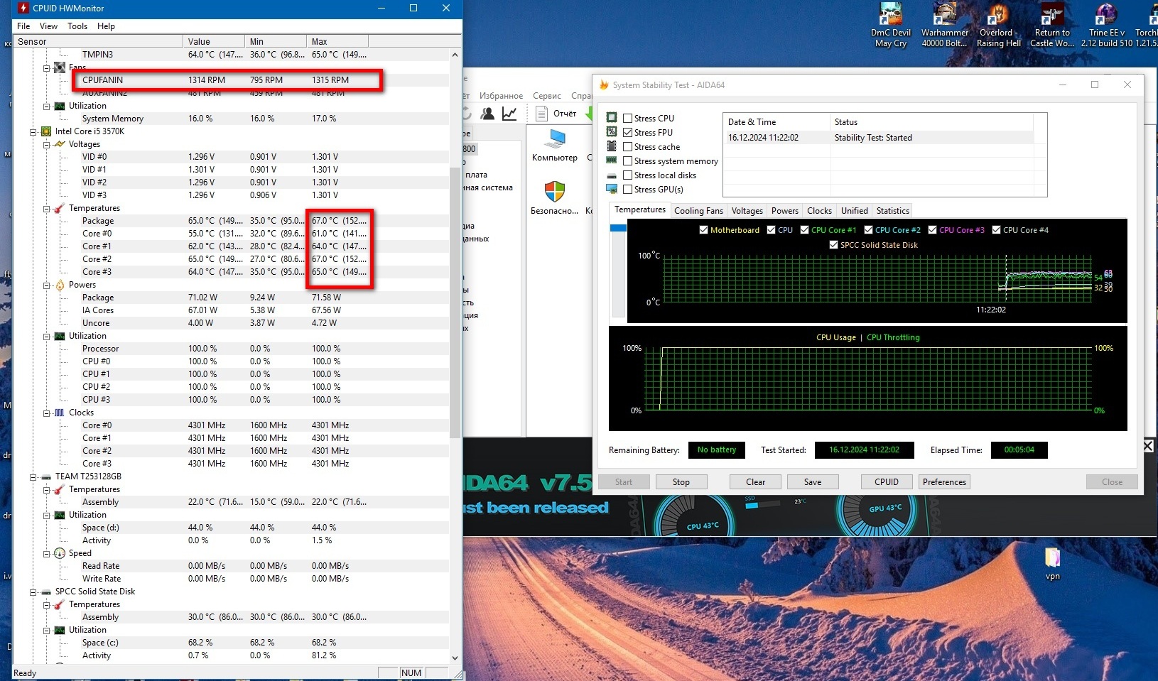Click the graph chart icon in AIDA64 toolbar

pos(509,114)
